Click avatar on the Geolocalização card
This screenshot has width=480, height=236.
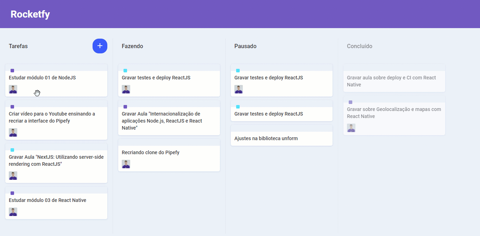point(351,128)
